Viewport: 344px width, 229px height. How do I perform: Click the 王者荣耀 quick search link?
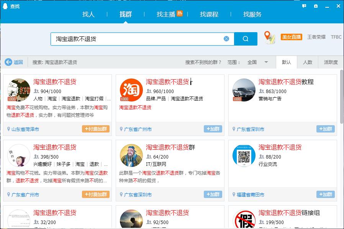317,37
